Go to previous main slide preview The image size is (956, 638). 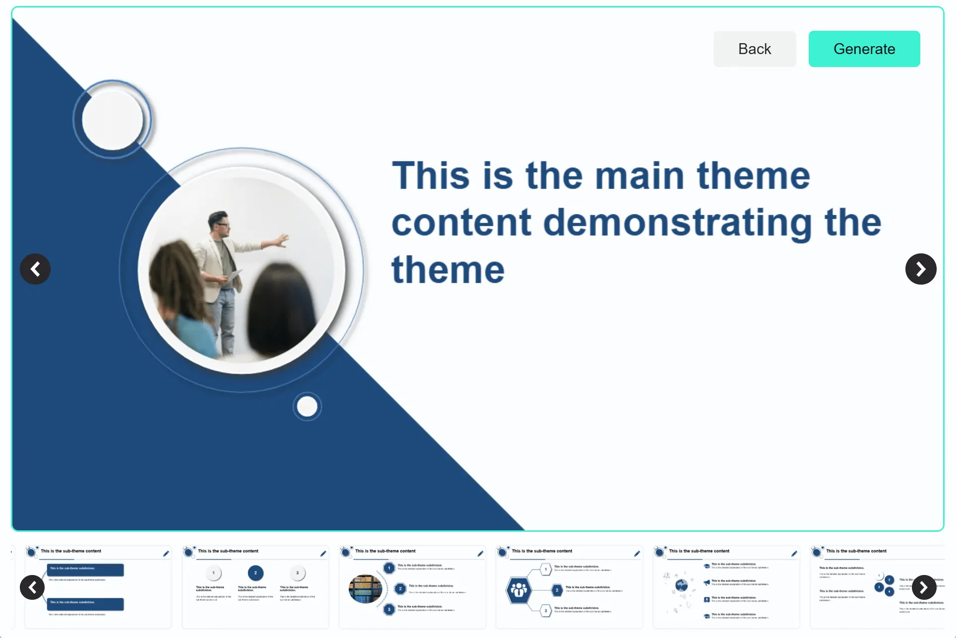[x=35, y=269]
